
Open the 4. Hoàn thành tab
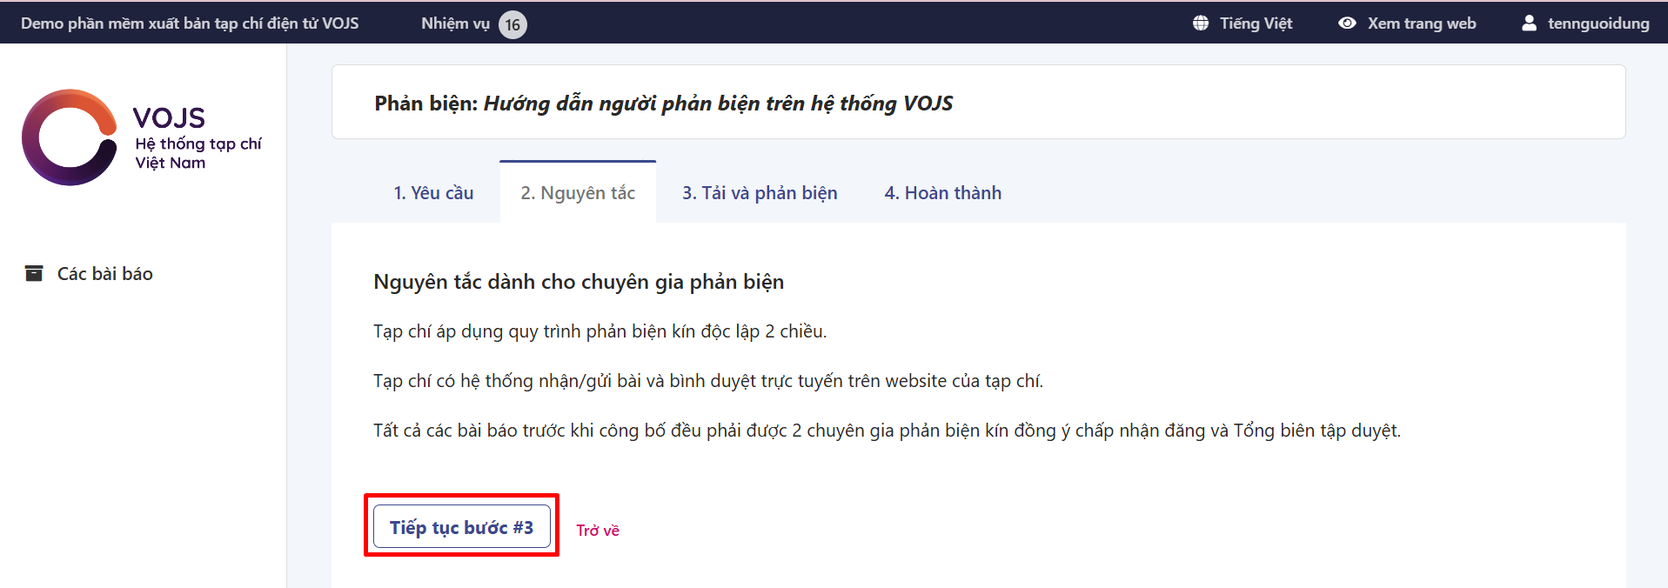[x=942, y=193]
